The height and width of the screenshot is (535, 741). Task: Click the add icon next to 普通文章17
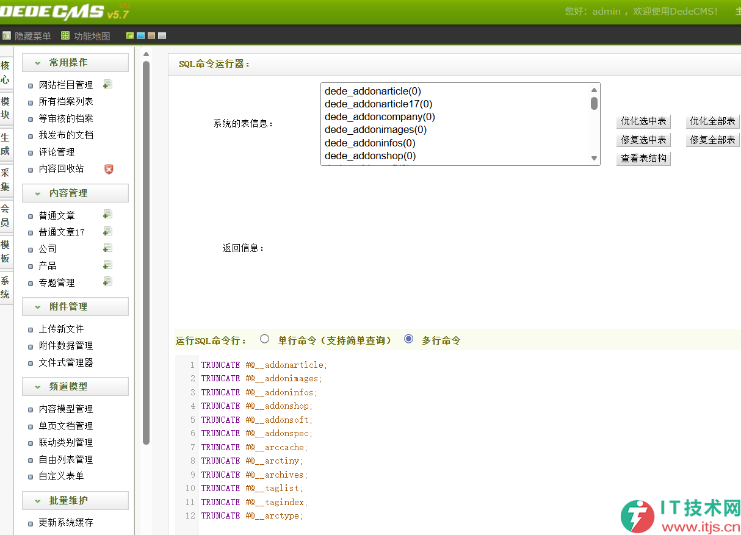coord(108,231)
